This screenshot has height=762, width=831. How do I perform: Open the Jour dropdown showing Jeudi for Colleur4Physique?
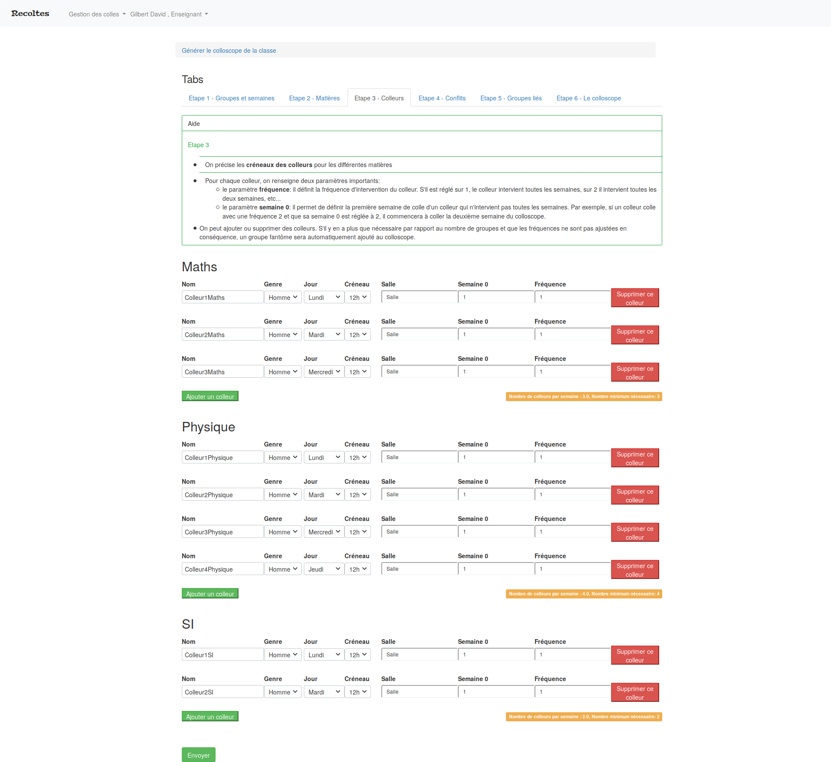click(x=324, y=569)
